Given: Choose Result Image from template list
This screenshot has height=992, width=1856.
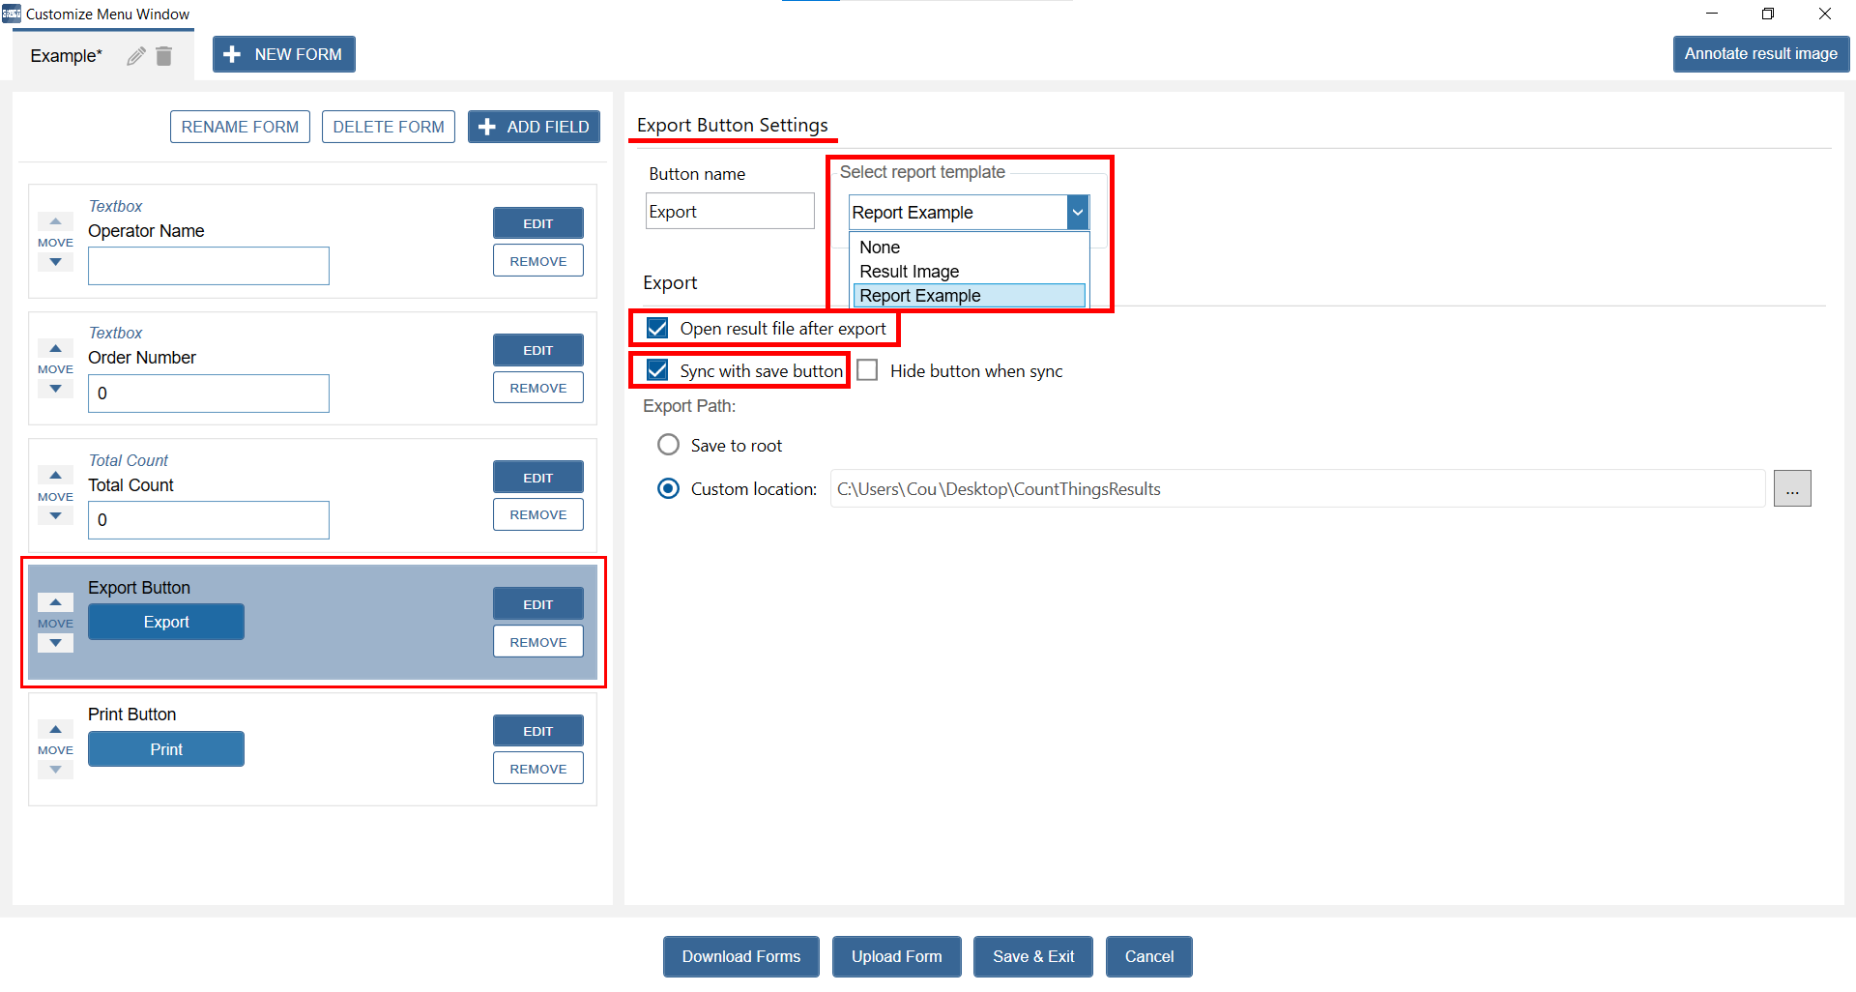Looking at the screenshot, I should tap(909, 272).
